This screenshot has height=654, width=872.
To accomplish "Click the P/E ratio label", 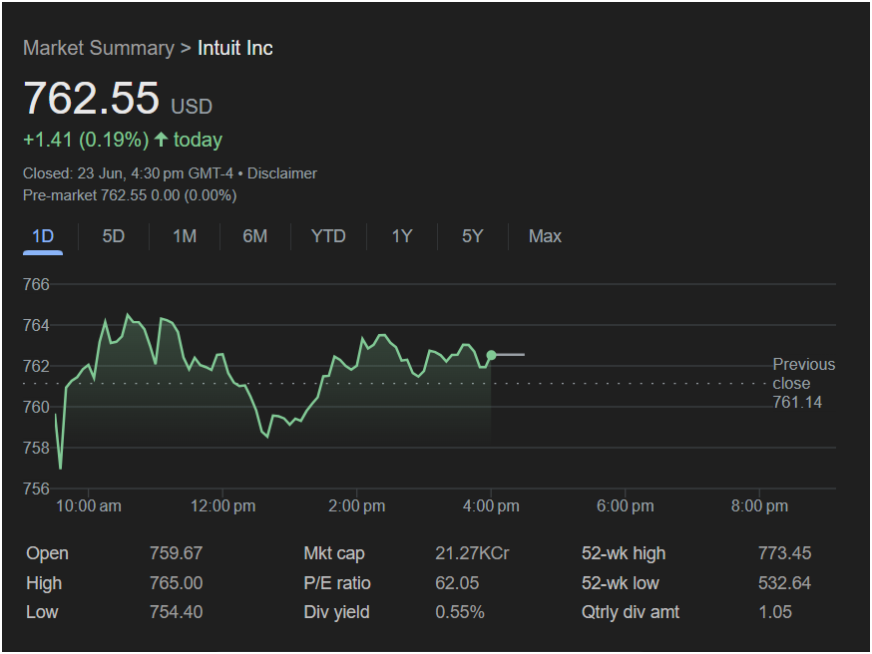I will point(337,583).
